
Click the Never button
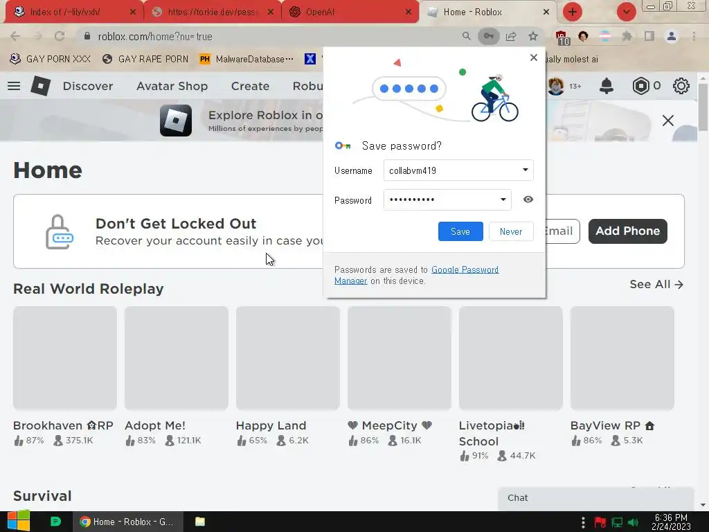tap(511, 231)
